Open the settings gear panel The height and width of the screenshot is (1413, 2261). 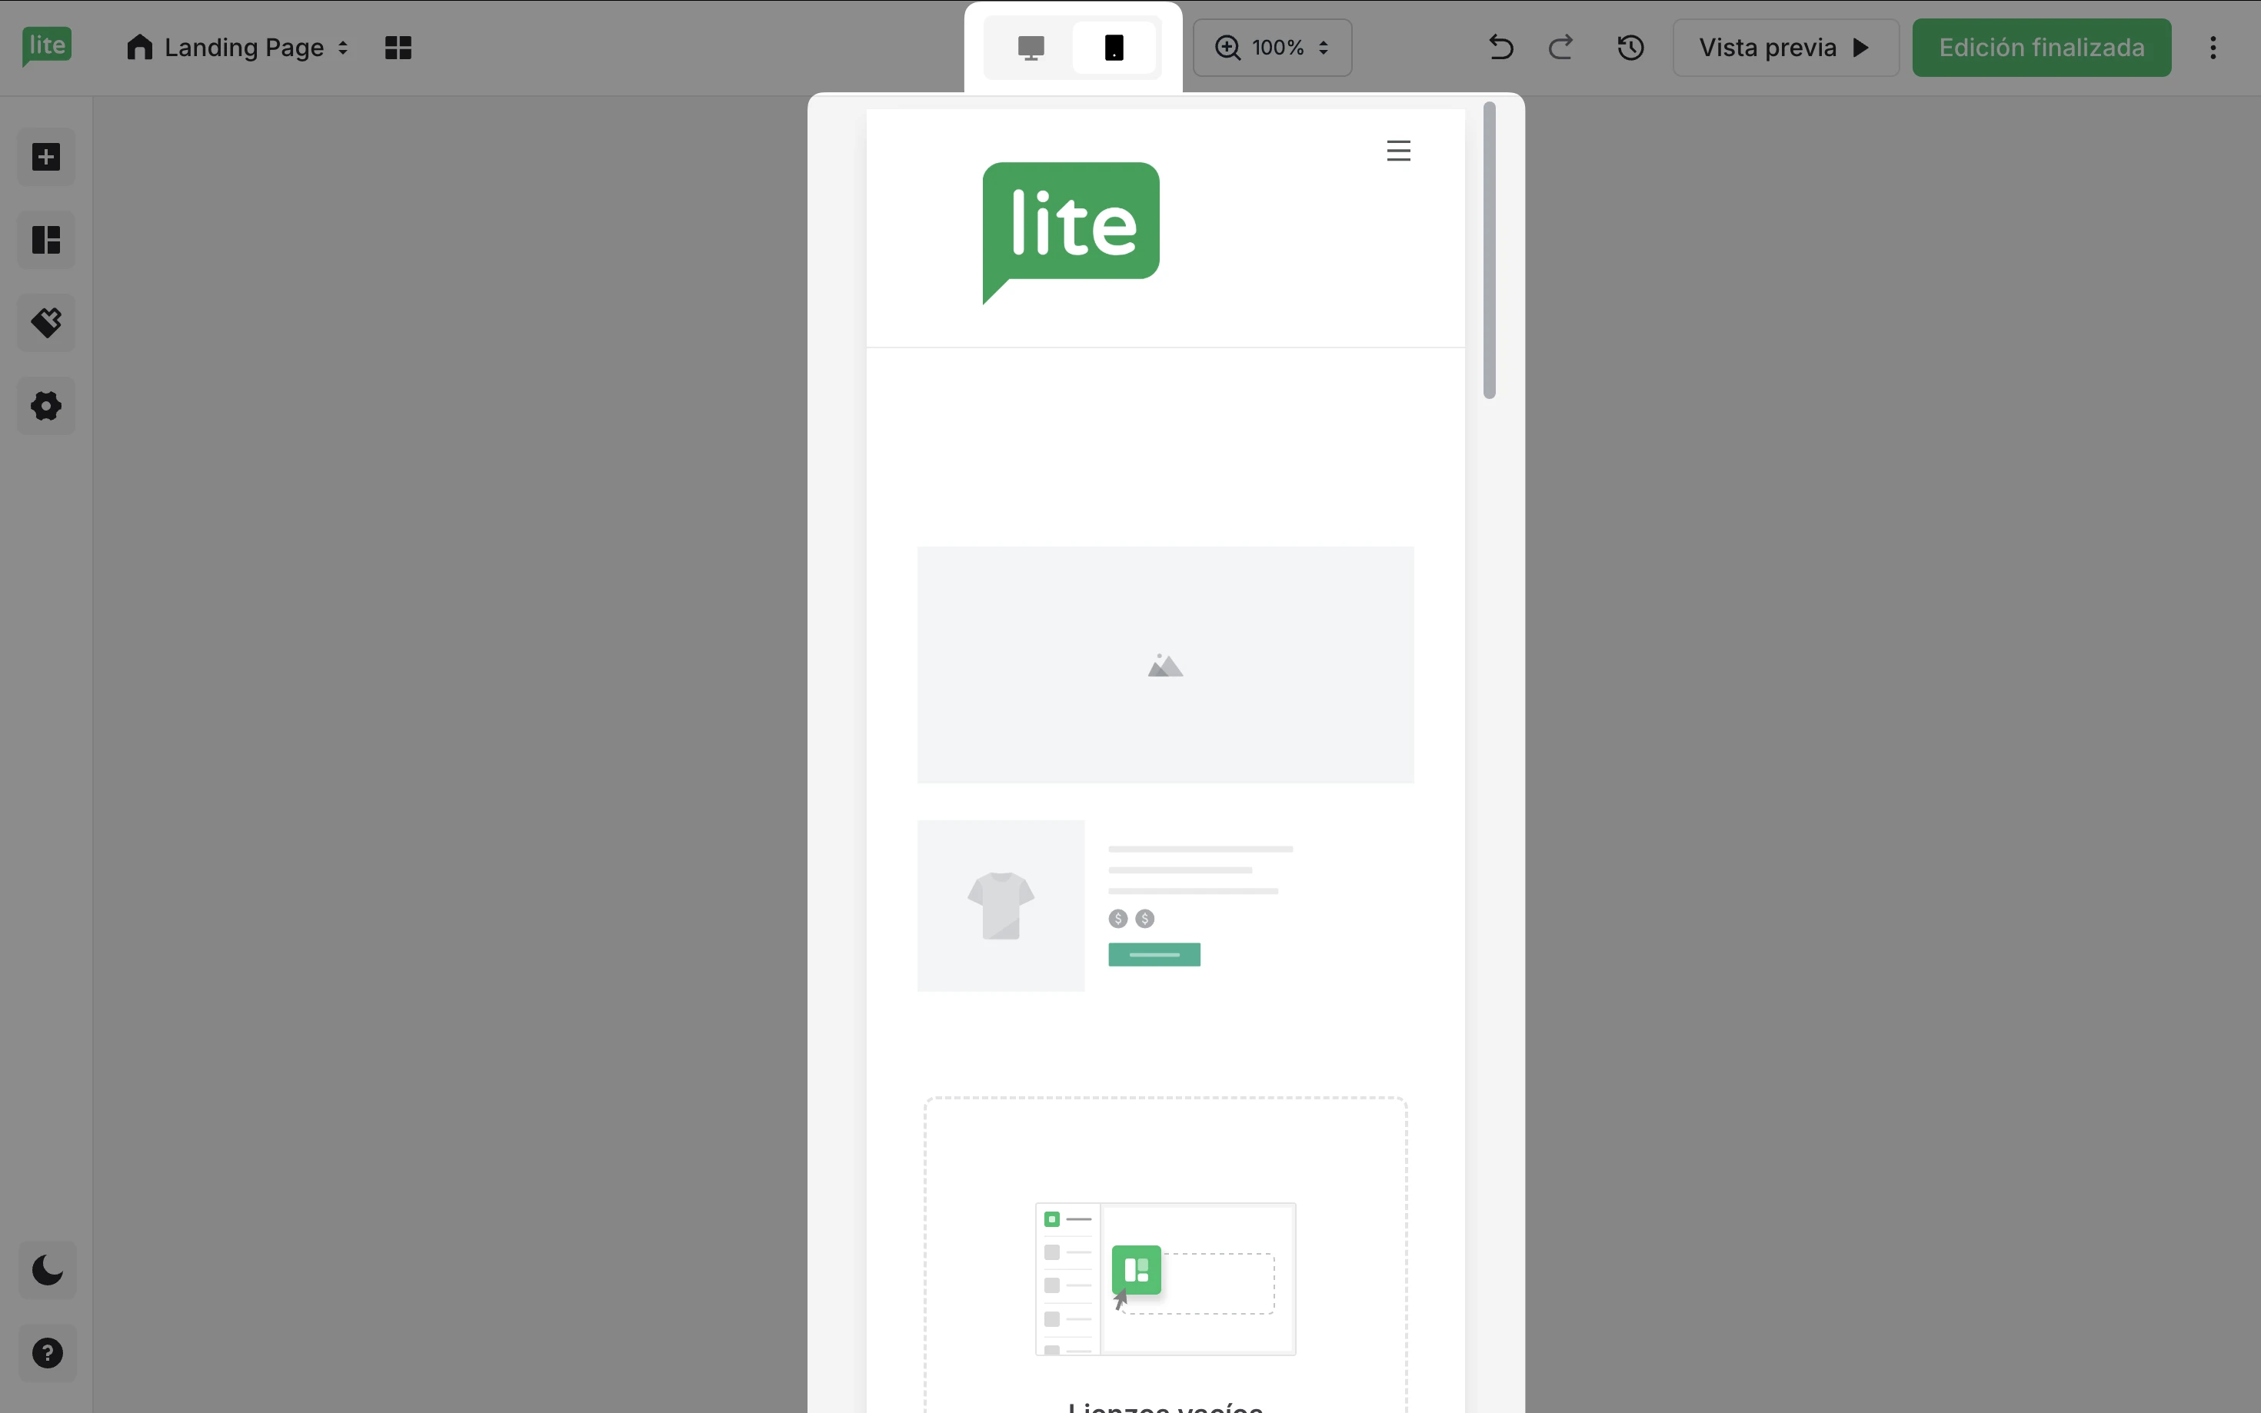tap(46, 406)
